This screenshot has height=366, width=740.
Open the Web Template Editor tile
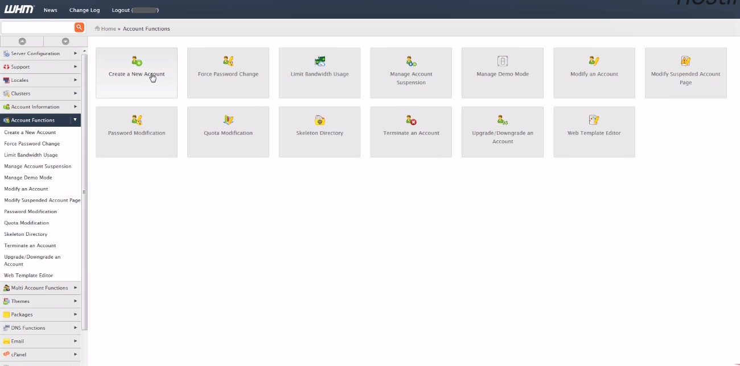pos(594,132)
